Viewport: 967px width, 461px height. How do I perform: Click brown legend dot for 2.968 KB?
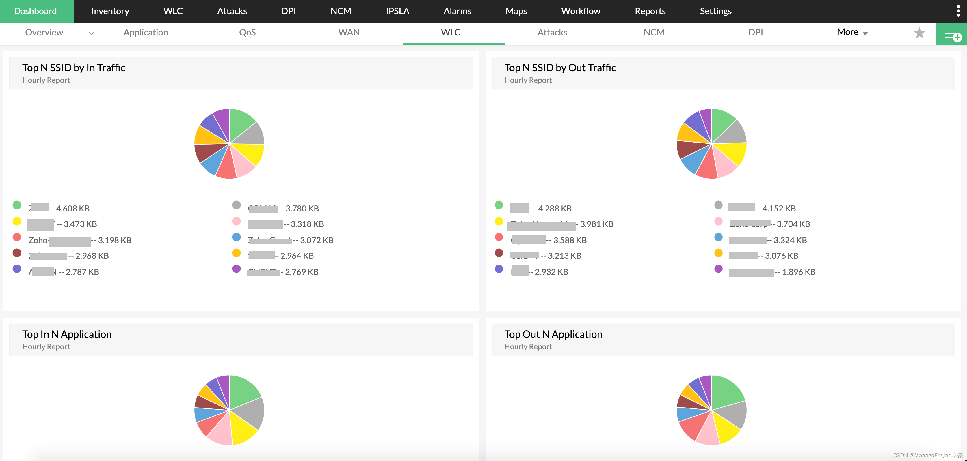click(17, 253)
